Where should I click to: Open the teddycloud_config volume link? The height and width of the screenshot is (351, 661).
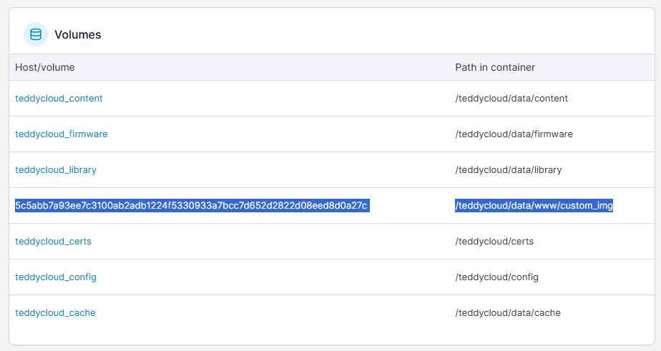pos(56,277)
